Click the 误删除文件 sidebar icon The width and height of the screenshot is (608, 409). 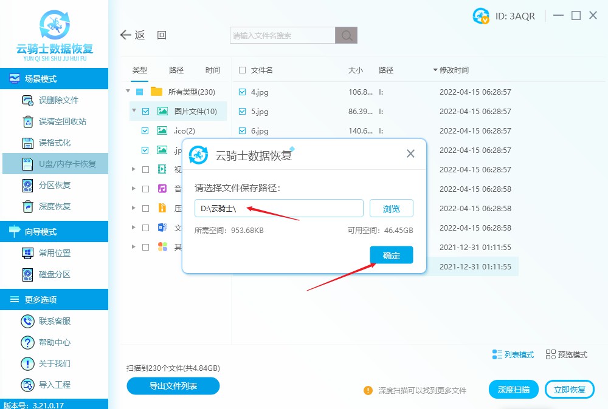coord(27,100)
